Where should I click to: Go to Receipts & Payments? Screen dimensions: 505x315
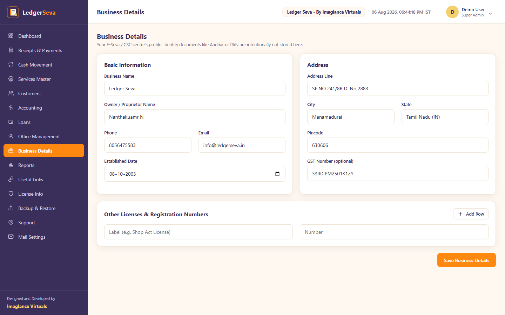click(x=44, y=50)
